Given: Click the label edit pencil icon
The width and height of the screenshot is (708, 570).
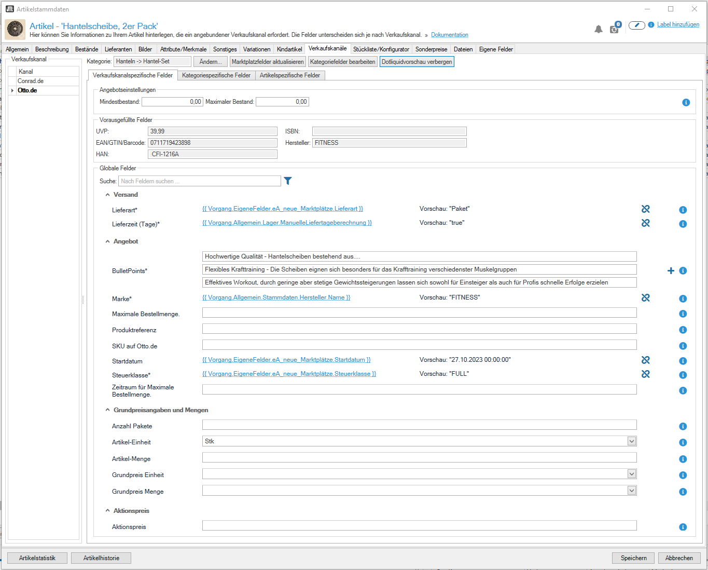Looking at the screenshot, I should coord(636,25).
